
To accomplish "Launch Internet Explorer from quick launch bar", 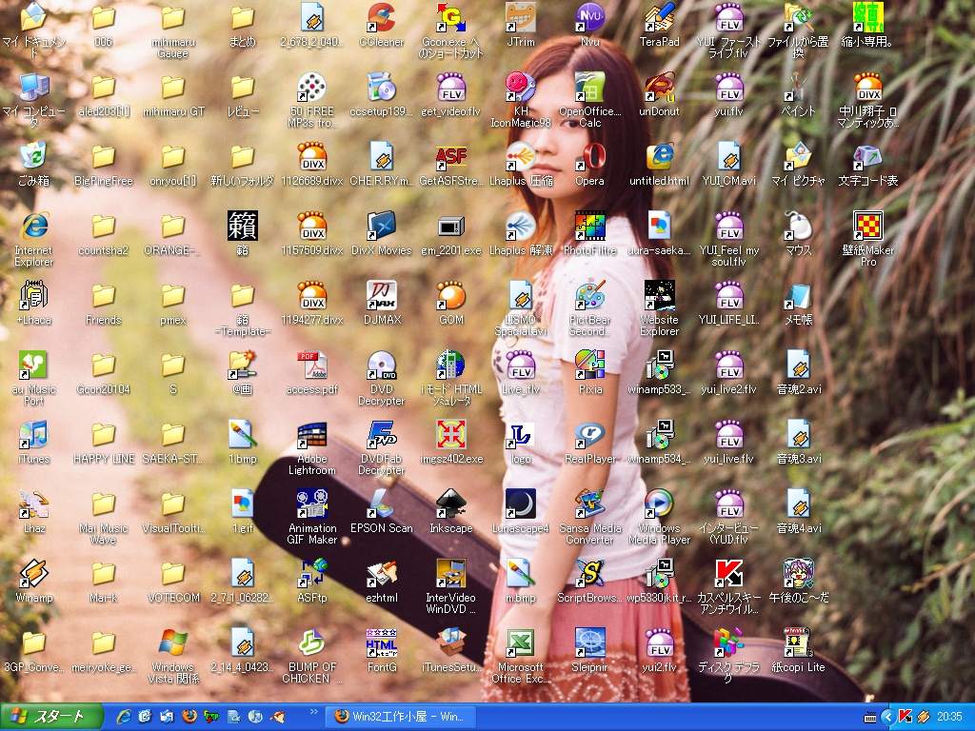I will pyautogui.click(x=123, y=717).
